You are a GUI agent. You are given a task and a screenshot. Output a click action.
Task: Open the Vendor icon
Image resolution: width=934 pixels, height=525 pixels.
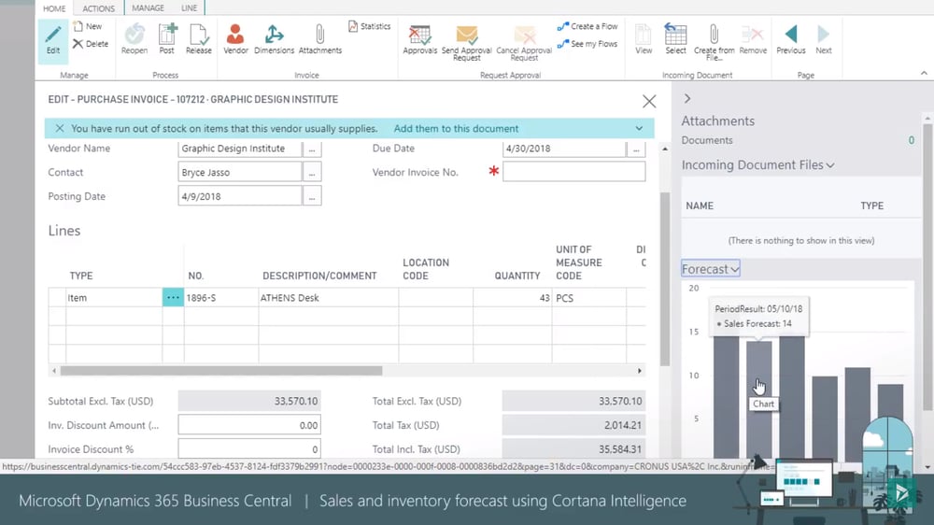[235, 34]
